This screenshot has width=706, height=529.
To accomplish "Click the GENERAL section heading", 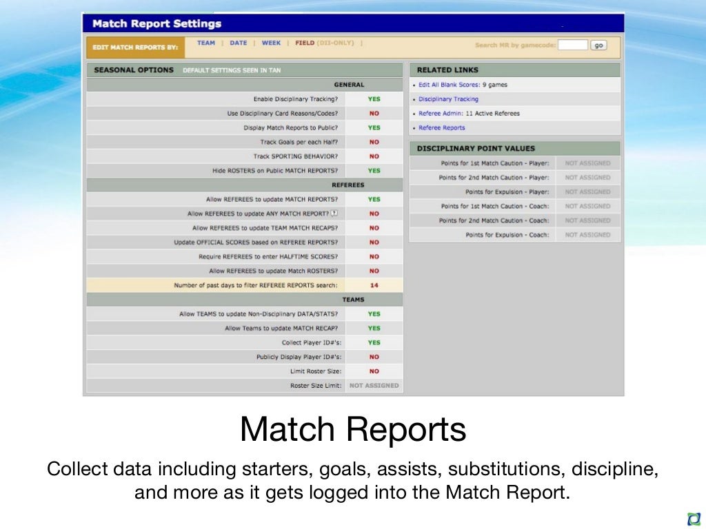I will (349, 85).
